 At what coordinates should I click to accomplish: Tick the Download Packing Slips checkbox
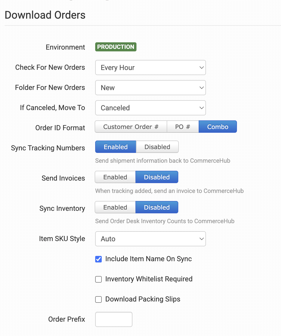pyautogui.click(x=98, y=299)
